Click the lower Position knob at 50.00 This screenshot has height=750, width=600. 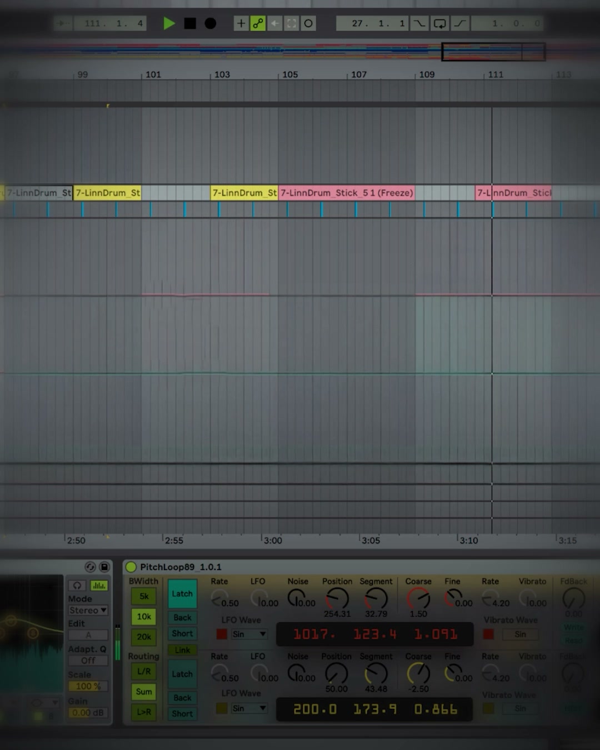pos(336,673)
